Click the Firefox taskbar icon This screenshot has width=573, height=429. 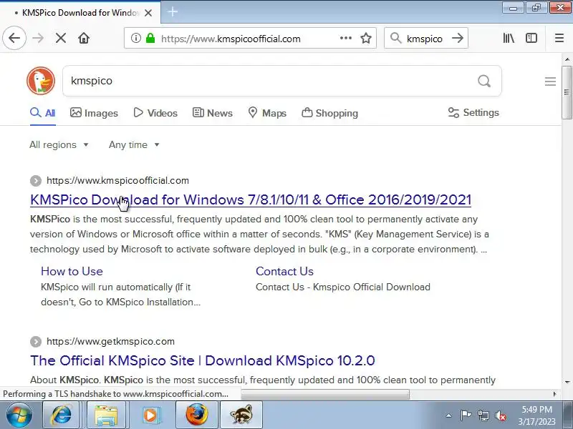click(196, 415)
